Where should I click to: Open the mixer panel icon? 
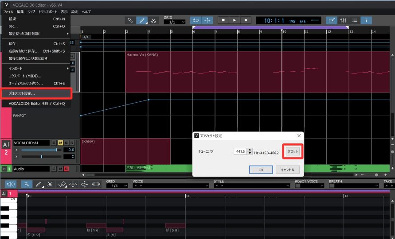[x=343, y=20]
